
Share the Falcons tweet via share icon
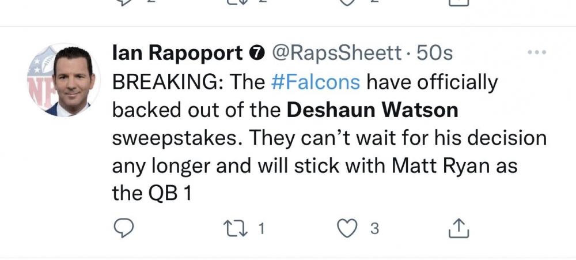click(x=458, y=229)
